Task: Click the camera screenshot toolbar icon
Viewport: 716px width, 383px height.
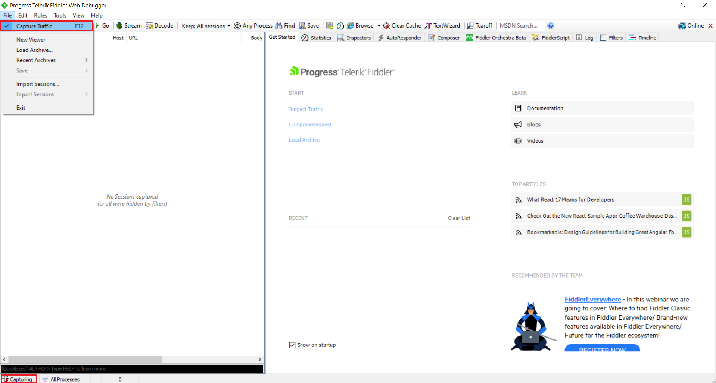Action: pyautogui.click(x=329, y=26)
